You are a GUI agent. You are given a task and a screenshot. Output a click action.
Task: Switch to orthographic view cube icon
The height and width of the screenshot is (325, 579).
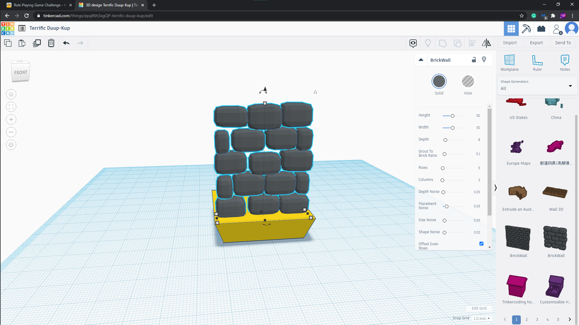[x=11, y=145]
